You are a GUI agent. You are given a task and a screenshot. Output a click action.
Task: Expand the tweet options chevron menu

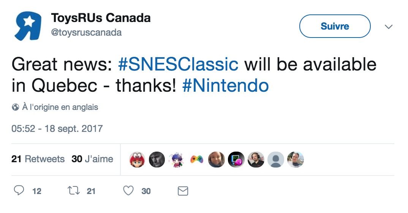coord(389,27)
